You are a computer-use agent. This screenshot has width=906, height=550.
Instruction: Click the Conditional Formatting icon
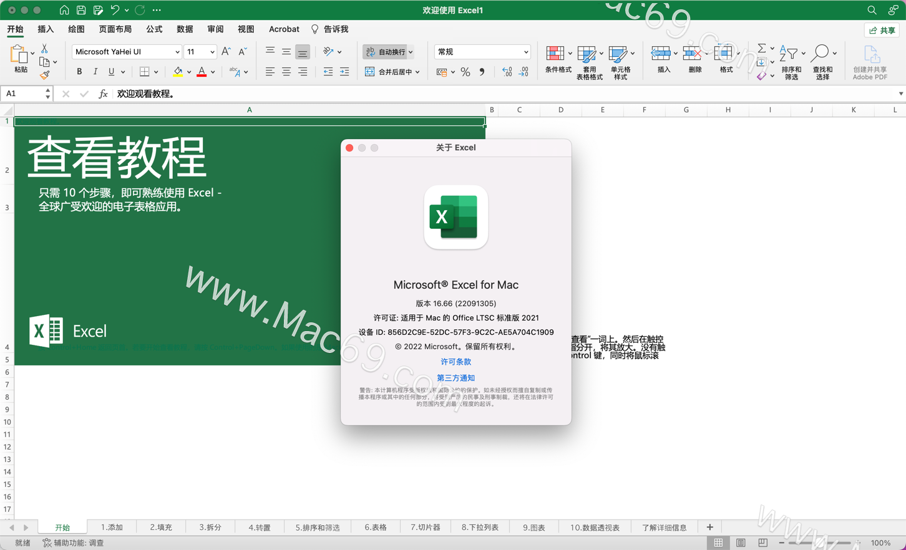(x=555, y=55)
